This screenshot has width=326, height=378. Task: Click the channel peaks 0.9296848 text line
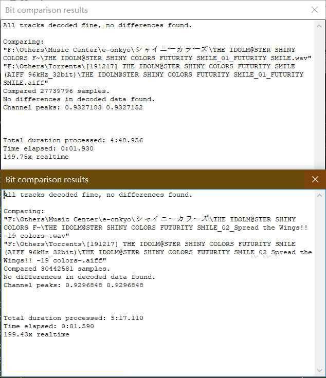[x=73, y=285]
